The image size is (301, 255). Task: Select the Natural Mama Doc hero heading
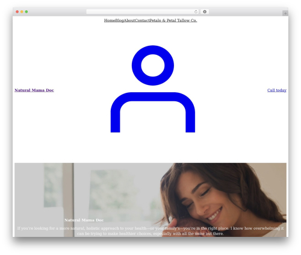coord(84,220)
